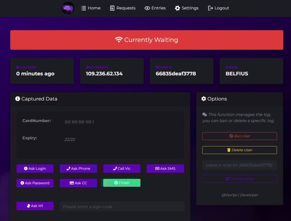Select the IP address 109.236.62.134
This screenshot has height=221, width=291.
point(104,74)
